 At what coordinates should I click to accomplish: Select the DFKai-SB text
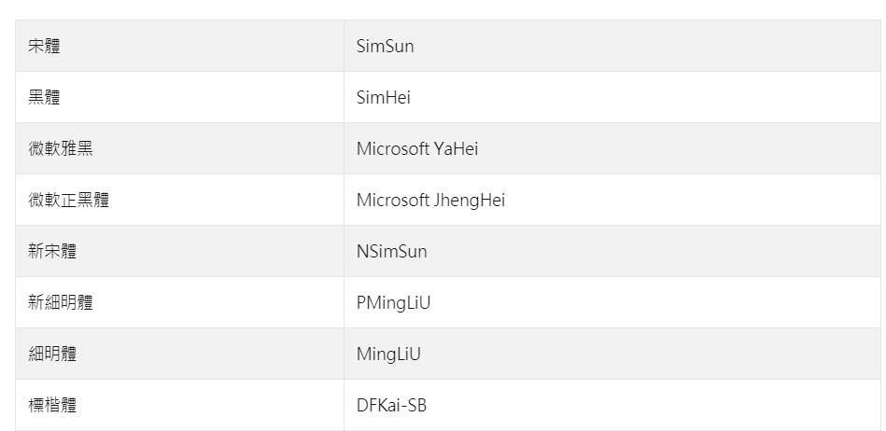[x=391, y=406]
